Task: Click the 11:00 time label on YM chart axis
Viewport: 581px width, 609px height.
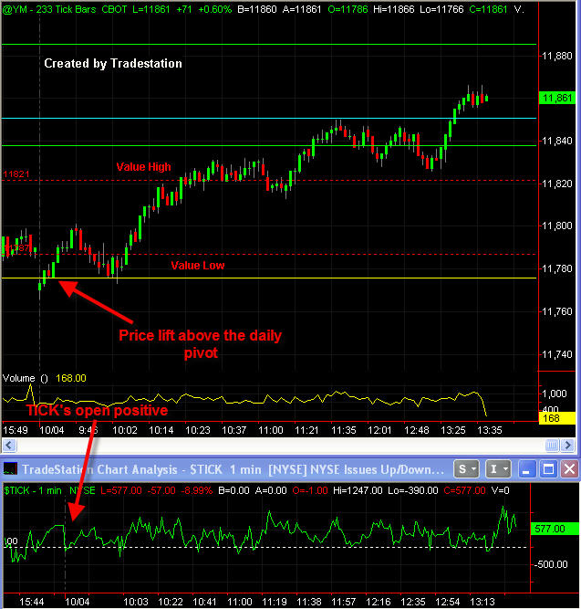Action: point(271,430)
